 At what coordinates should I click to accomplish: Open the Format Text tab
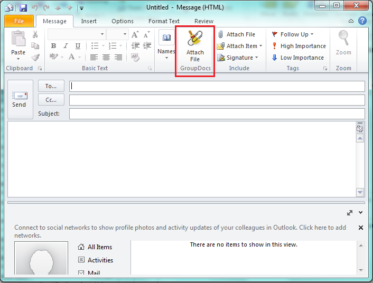(x=164, y=21)
